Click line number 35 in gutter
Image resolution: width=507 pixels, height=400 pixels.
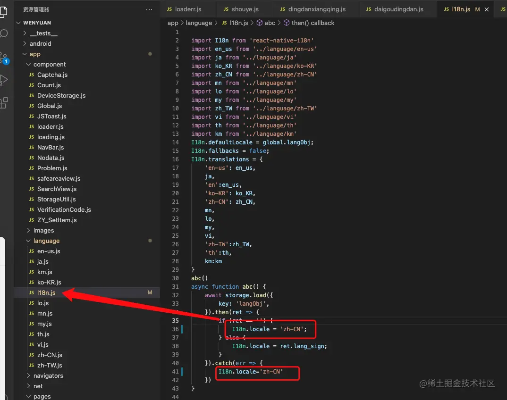click(175, 320)
